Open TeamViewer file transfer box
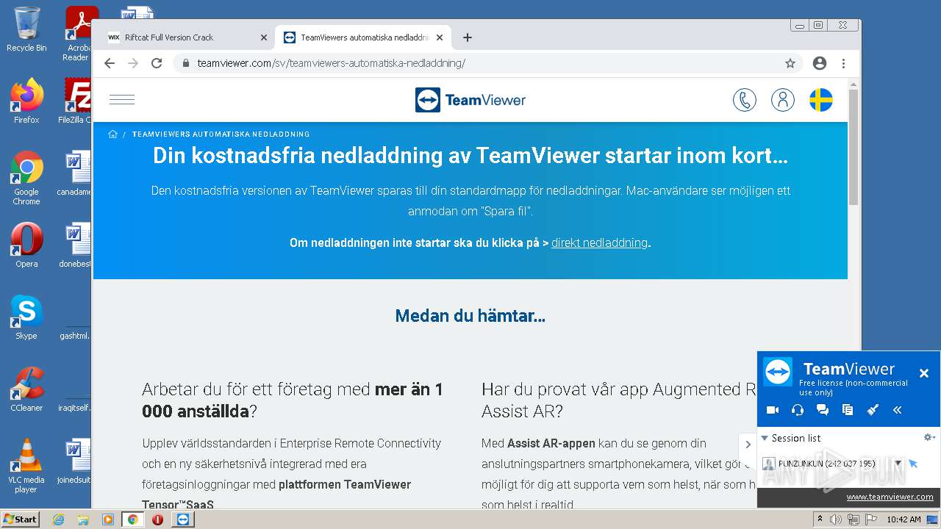 (x=848, y=410)
